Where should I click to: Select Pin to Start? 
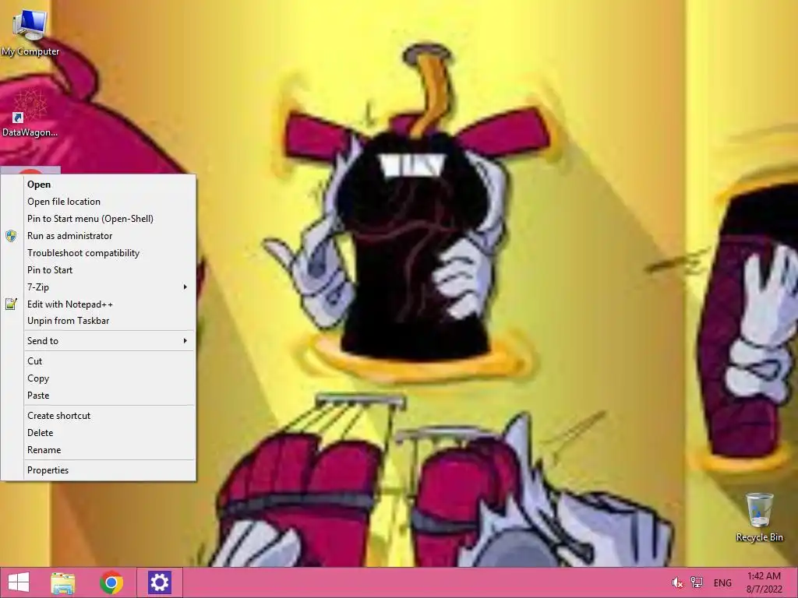[98, 270]
